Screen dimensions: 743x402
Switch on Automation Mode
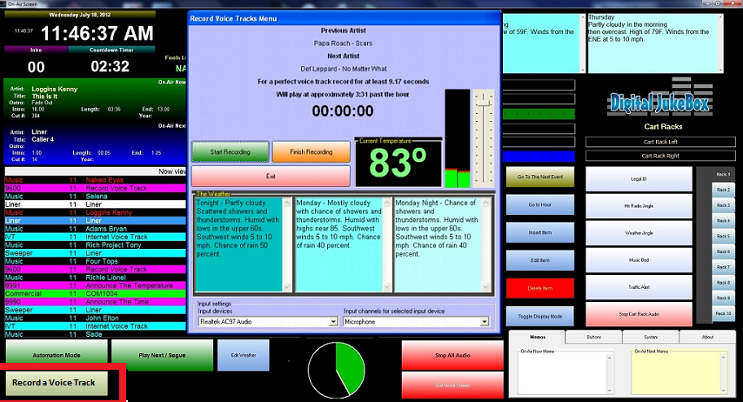(57, 355)
